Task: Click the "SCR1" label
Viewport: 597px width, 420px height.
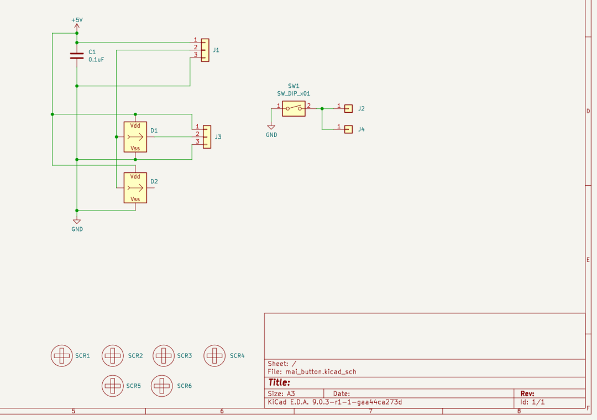Action: point(82,356)
